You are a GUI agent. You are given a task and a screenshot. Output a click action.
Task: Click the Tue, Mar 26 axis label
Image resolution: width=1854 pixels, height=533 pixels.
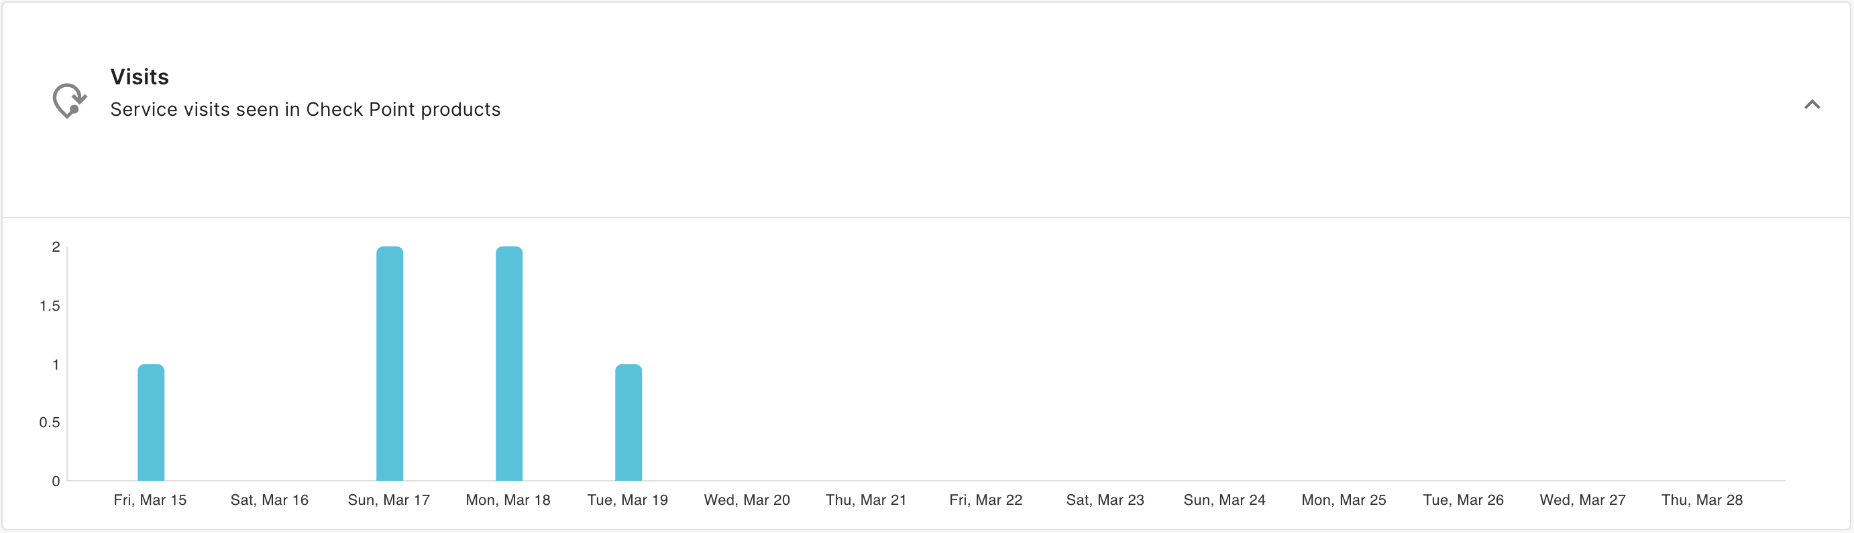(1463, 500)
